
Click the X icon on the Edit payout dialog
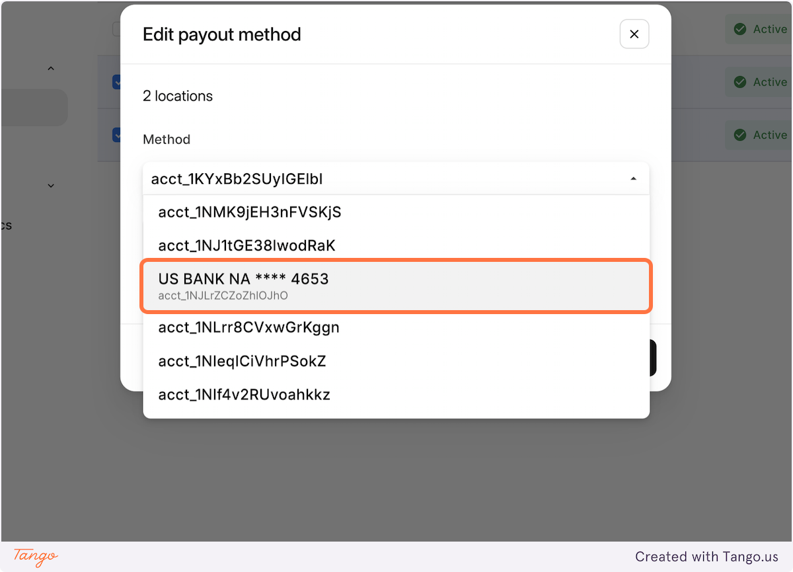634,34
